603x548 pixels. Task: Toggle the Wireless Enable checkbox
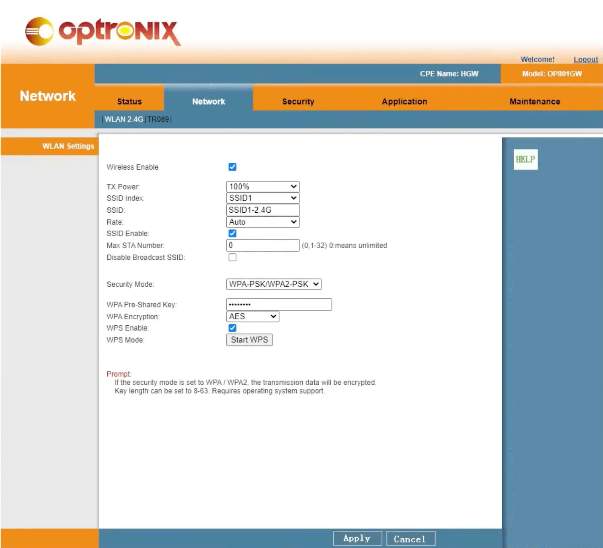(232, 167)
